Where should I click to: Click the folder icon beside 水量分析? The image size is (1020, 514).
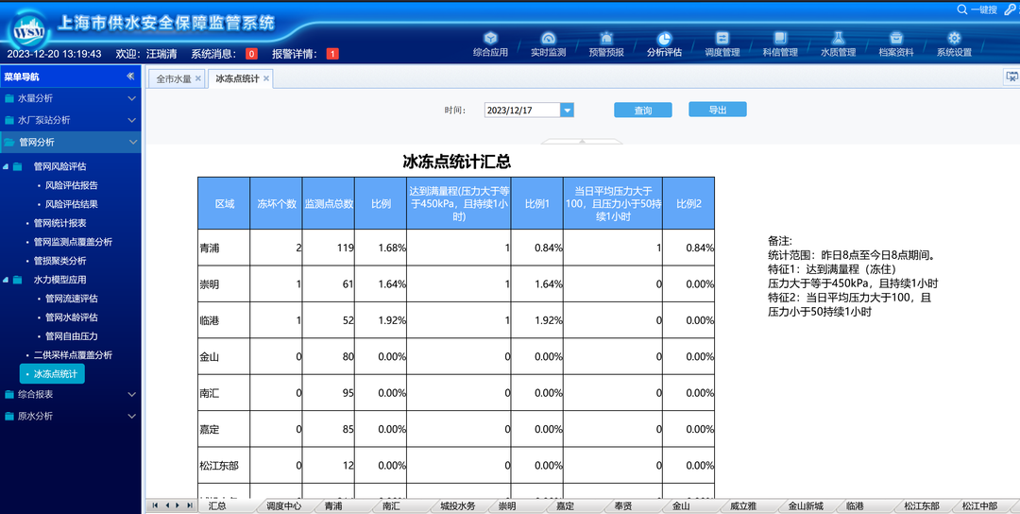tap(9, 98)
